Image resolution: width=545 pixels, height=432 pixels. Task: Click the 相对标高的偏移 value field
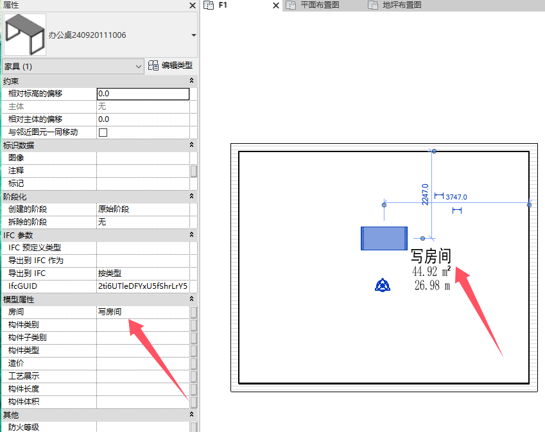pos(143,94)
